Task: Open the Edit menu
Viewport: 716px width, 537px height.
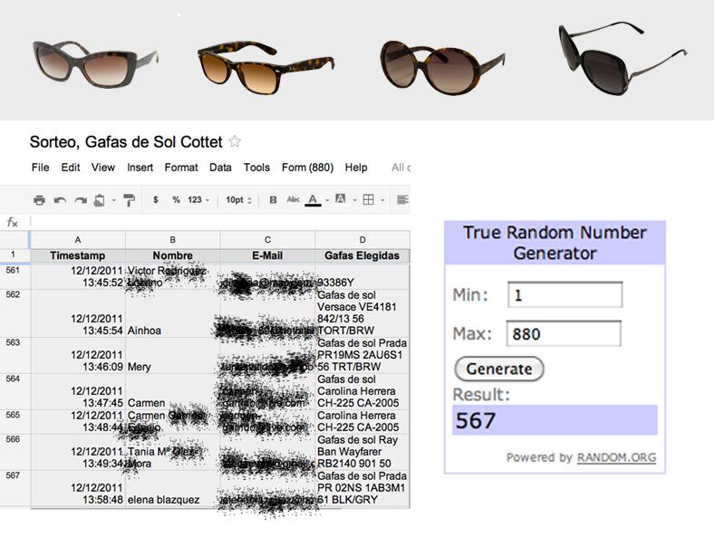Action: pyautogui.click(x=71, y=168)
